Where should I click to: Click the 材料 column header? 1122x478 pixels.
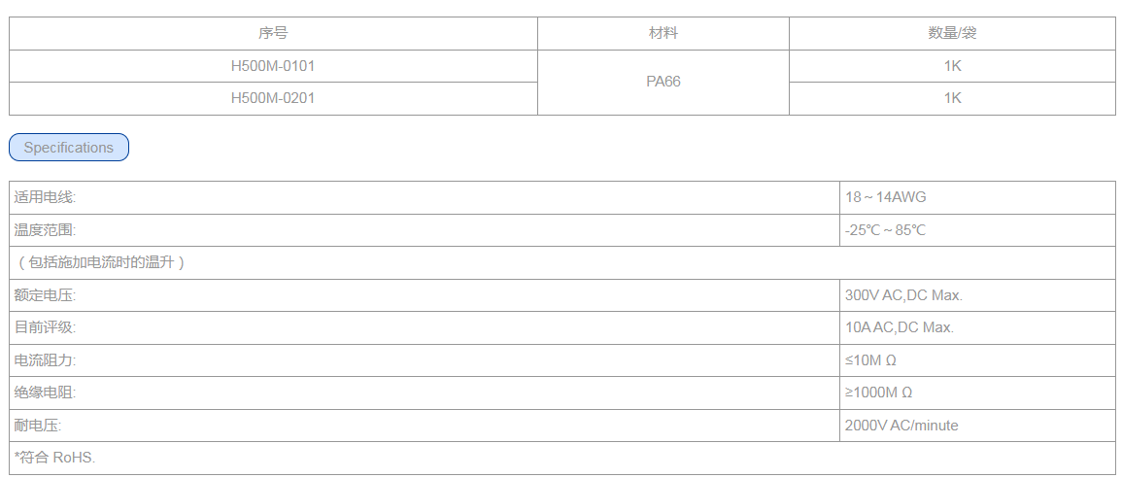pos(663,33)
